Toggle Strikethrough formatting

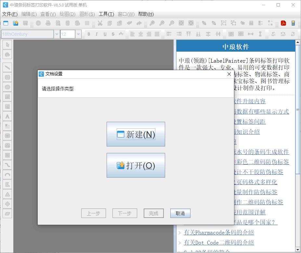(113, 34)
